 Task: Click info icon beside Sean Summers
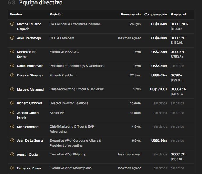[x=12, y=127]
